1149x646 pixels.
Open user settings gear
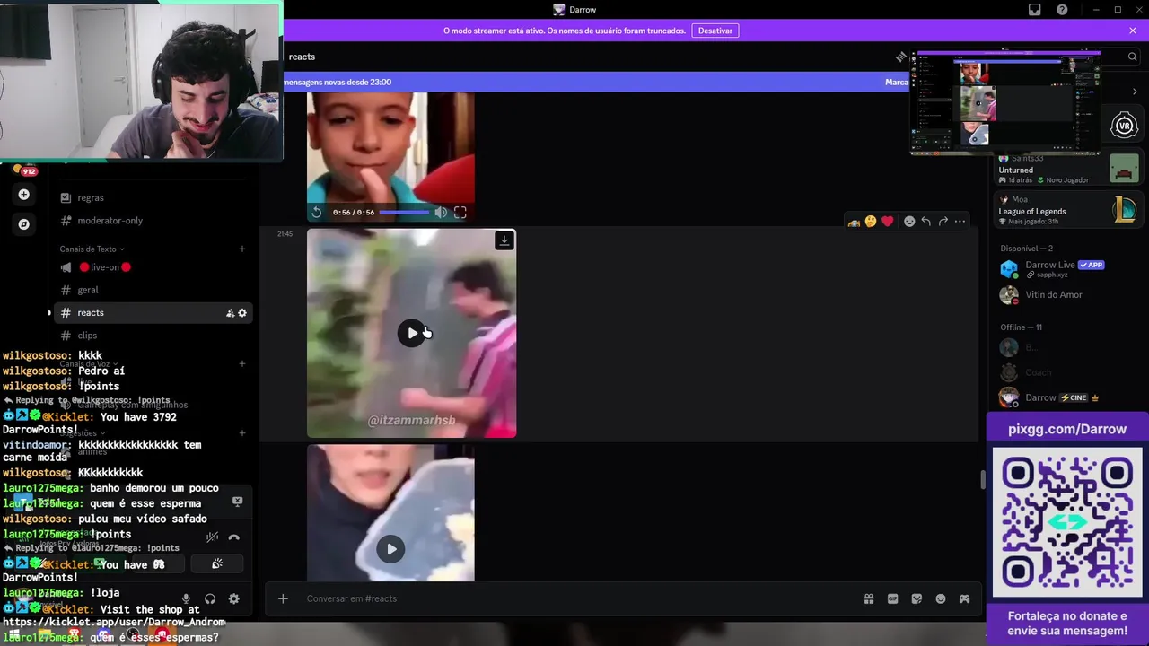tap(233, 598)
